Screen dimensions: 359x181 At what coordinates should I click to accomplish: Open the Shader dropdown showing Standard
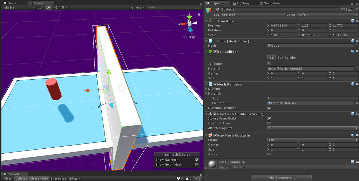tap(295, 167)
